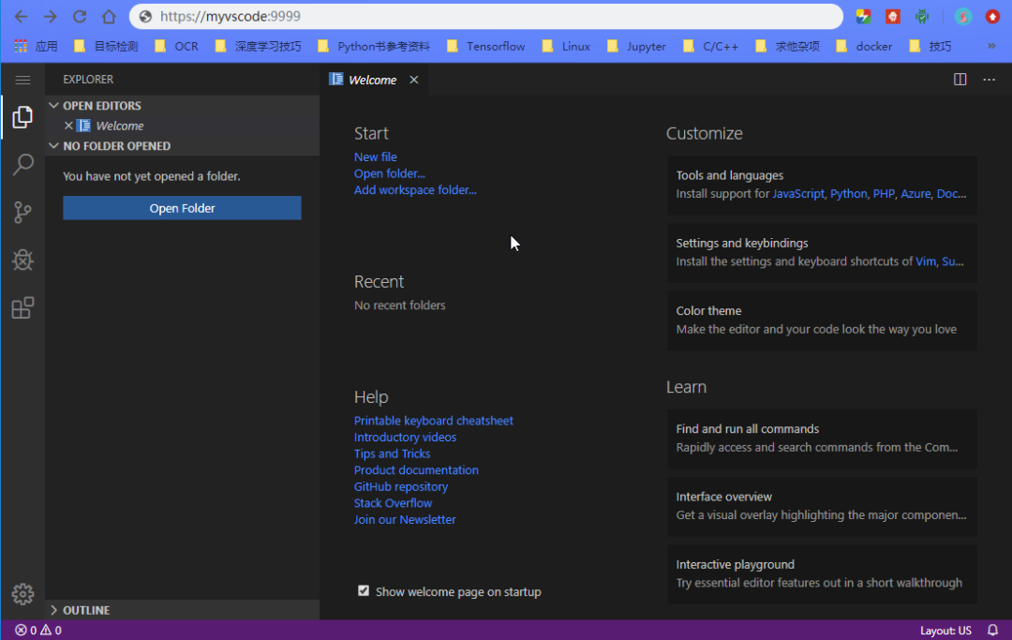Viewport: 1012px width, 640px height.
Task: Close Welcome in the Open Editors list
Action: tap(68, 126)
